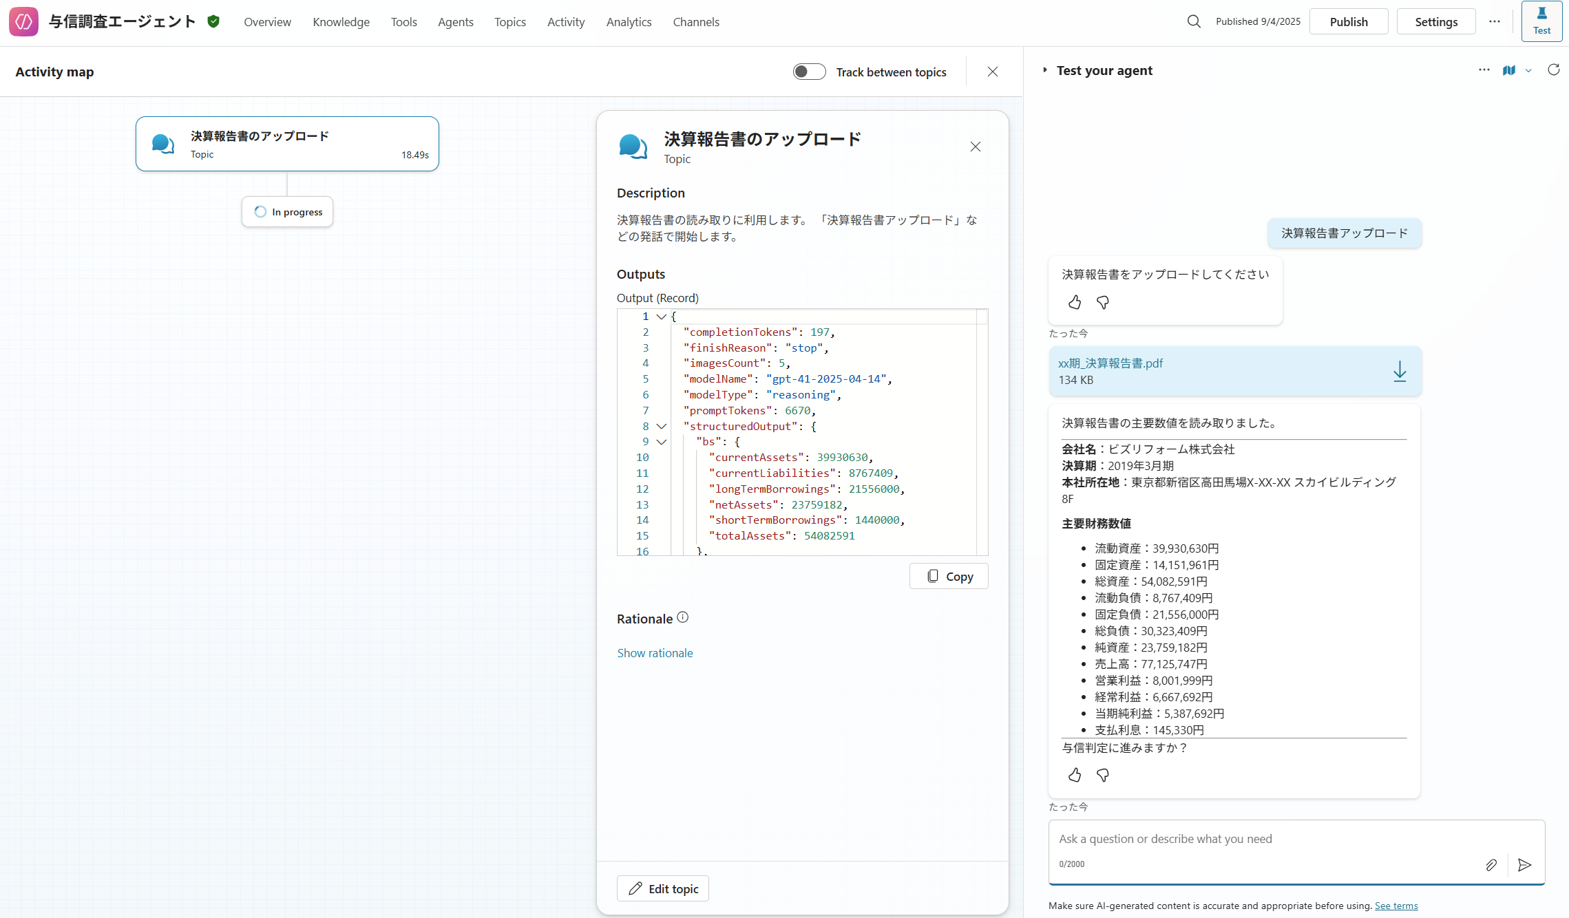Thumbs down the upload request message
This screenshot has height=918, width=1569.
pos(1103,303)
